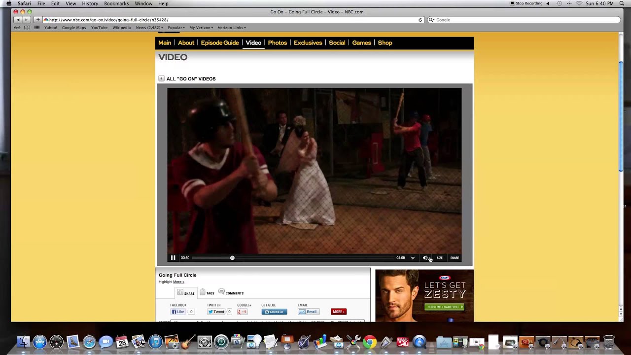
Task: Open the Main tab
Action: coord(165,43)
